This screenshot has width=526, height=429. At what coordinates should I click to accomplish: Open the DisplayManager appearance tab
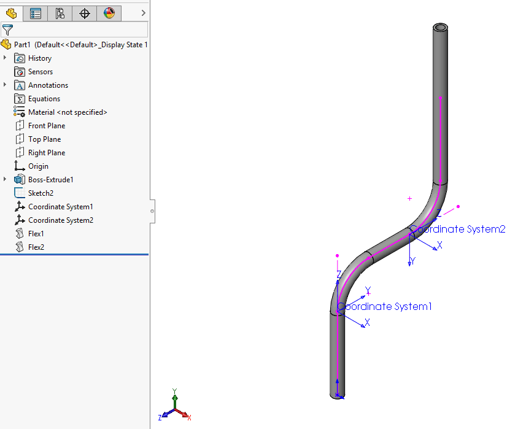109,13
